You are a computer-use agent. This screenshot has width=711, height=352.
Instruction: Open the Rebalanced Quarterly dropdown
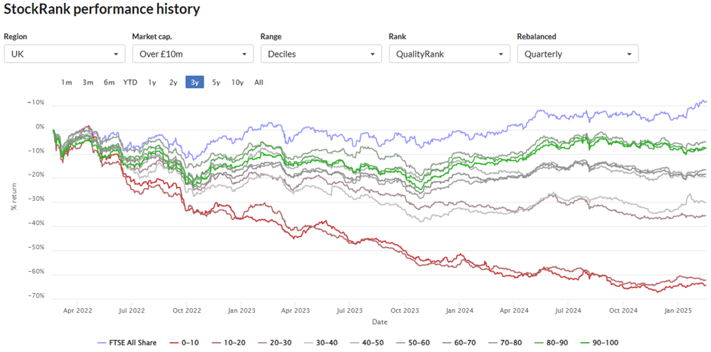coord(578,54)
